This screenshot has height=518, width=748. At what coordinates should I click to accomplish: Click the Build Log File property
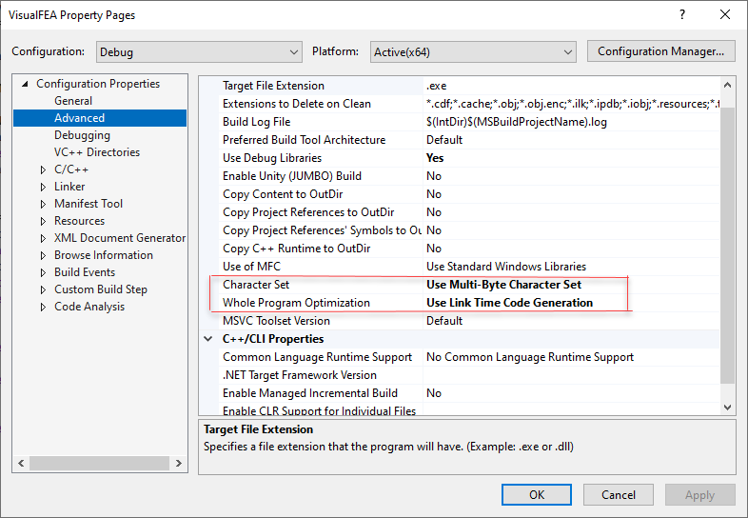[256, 122]
